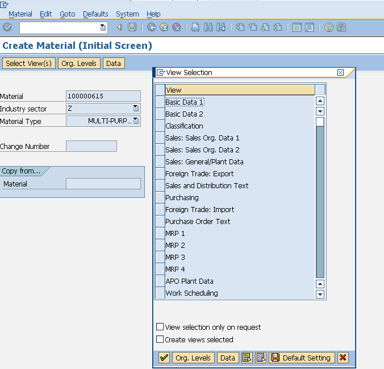Screen dimensions: 384x369
Task: Click the Select All icon in View Selection
Action: tap(247, 358)
